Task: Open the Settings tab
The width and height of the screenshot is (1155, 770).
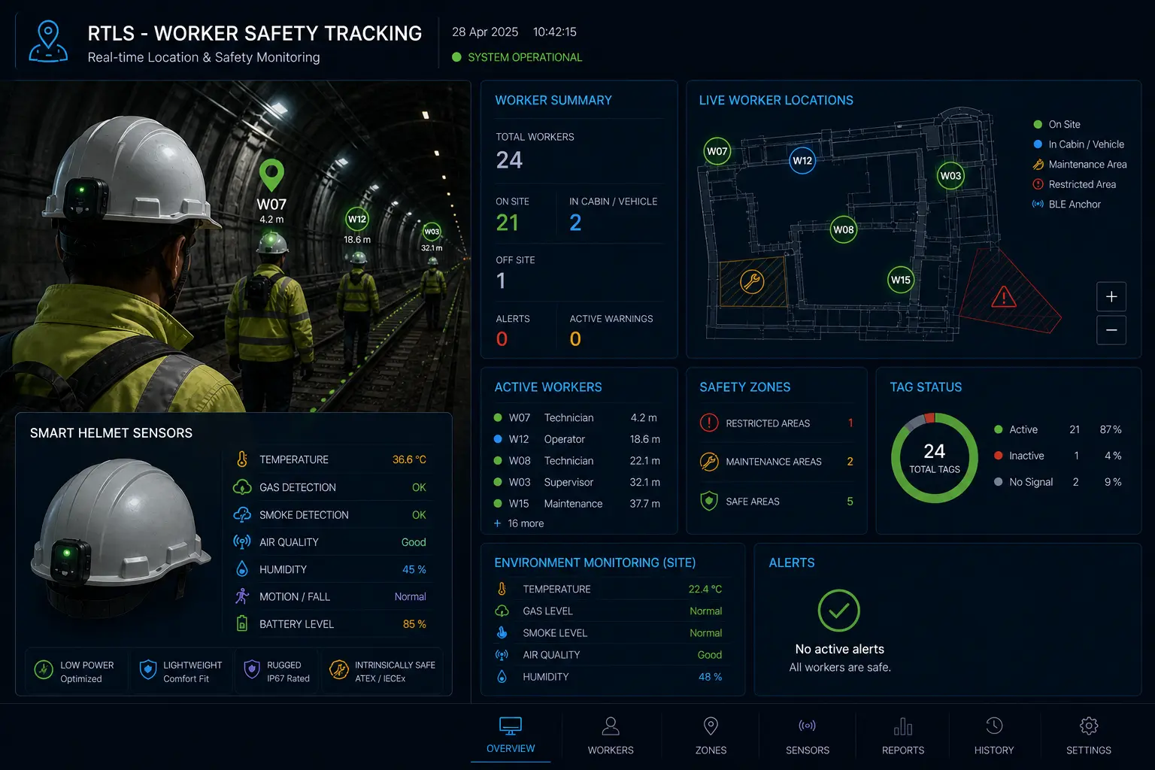Action: pyautogui.click(x=1089, y=735)
